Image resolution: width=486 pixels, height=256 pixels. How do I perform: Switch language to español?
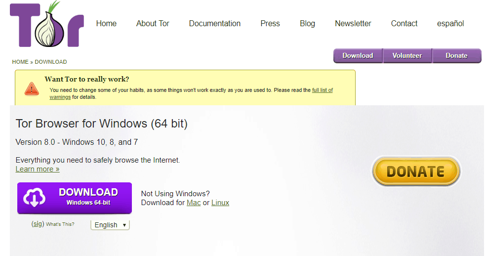450,24
